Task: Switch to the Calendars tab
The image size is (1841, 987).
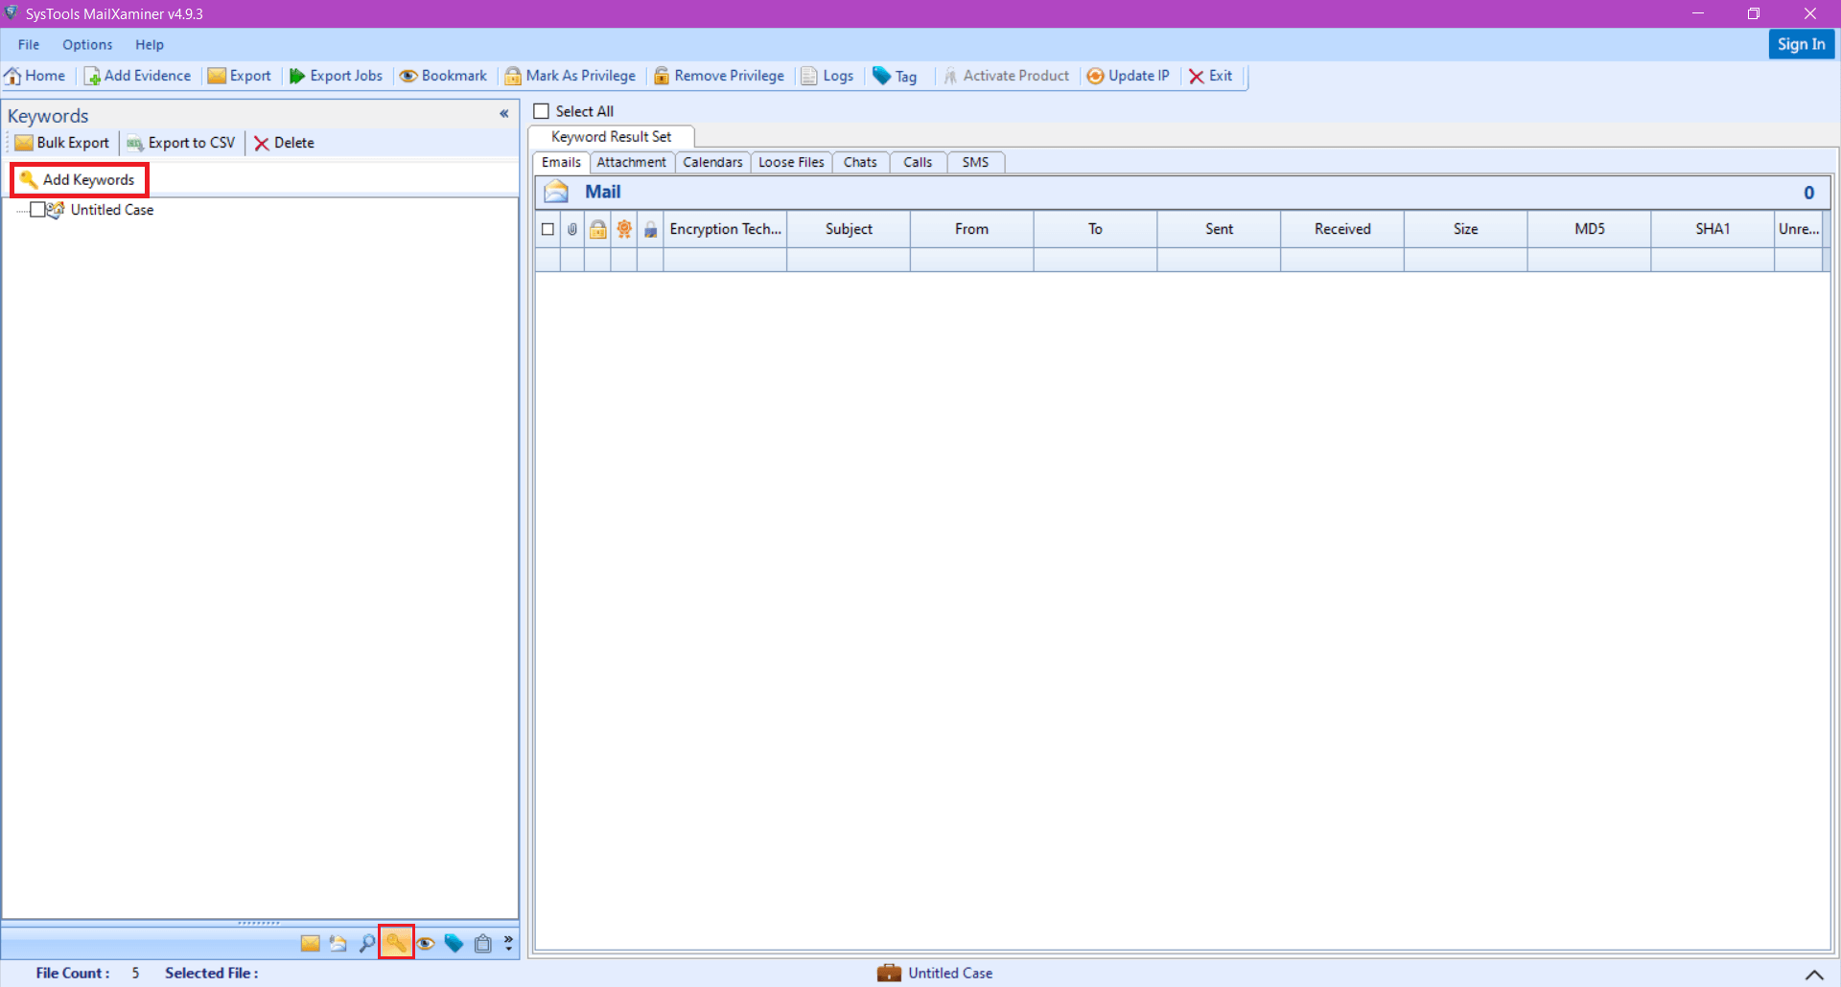Action: pos(712,162)
